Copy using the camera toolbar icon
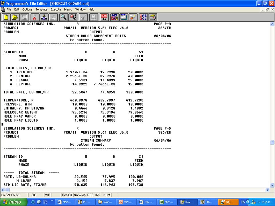This screenshot has width=275, height=206. pyautogui.click(x=44, y=17)
